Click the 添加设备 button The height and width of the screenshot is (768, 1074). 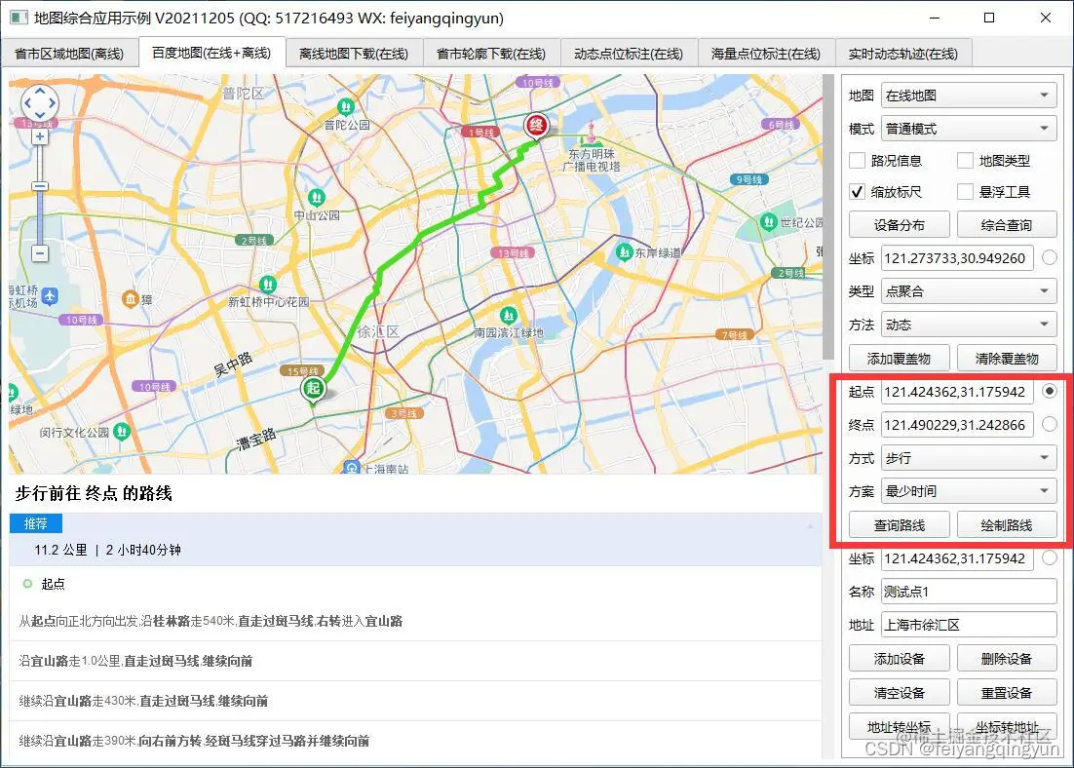click(x=900, y=659)
